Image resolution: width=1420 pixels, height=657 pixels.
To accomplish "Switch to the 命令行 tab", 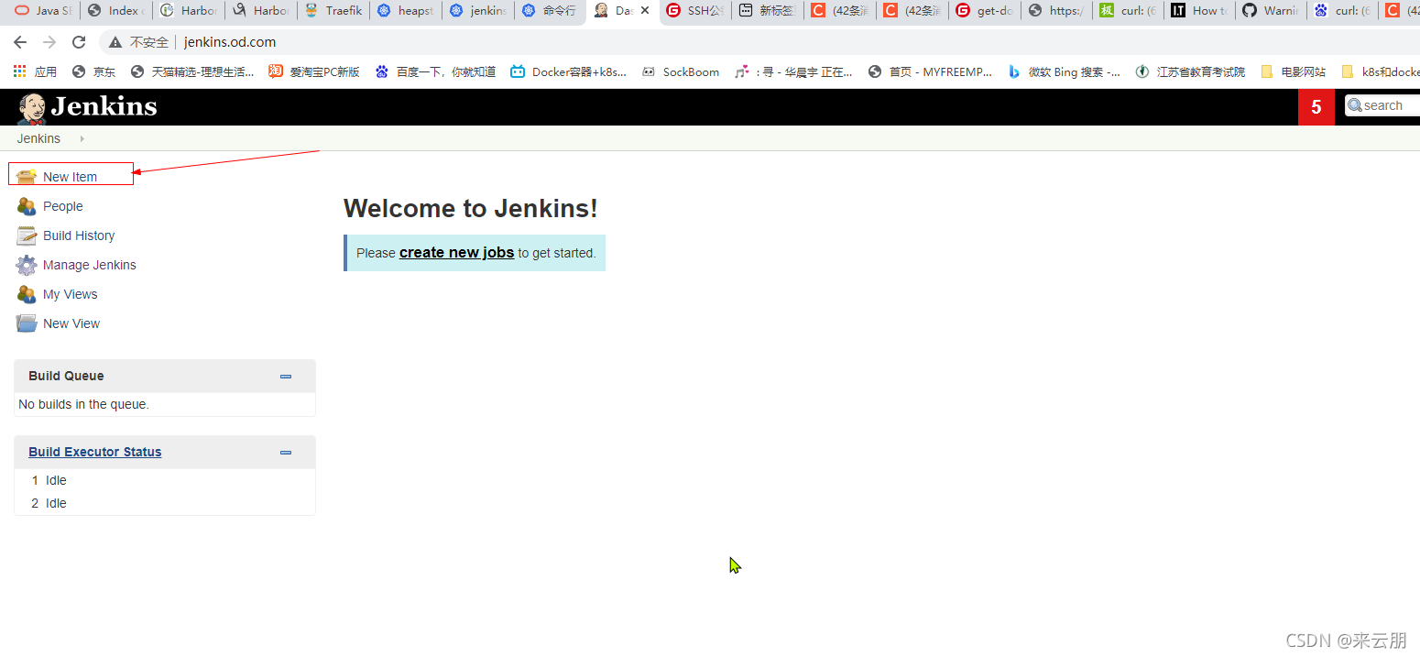I will pos(551,11).
